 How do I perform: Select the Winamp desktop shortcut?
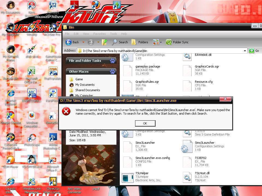pyautogui.click(x=32, y=30)
